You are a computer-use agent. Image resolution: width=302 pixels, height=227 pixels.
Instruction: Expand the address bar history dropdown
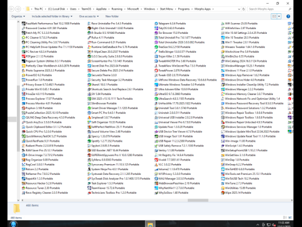coord(239,9)
